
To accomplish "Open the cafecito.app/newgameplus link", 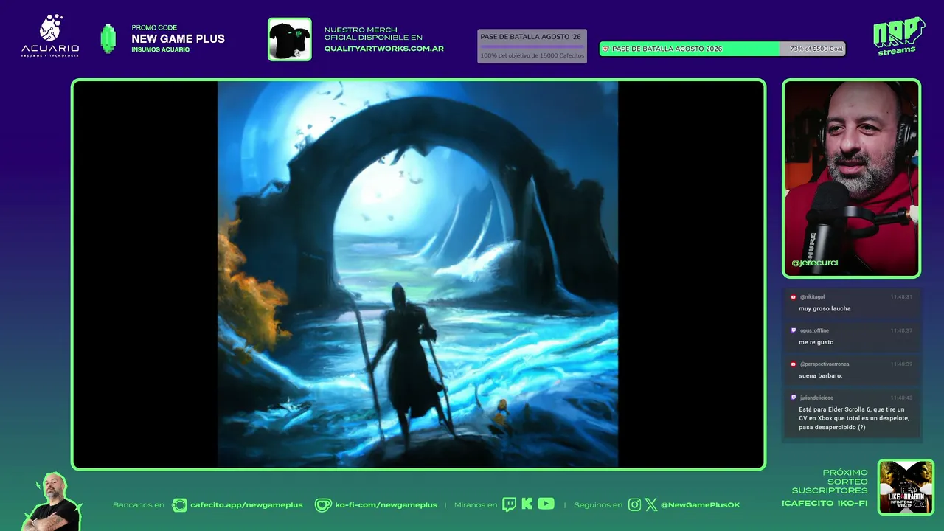I will tap(246, 505).
